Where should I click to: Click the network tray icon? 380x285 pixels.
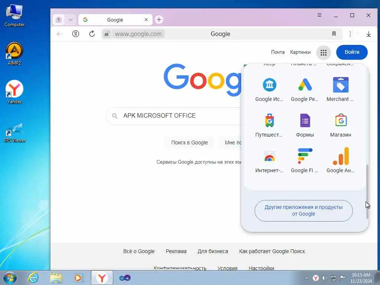[334, 278]
